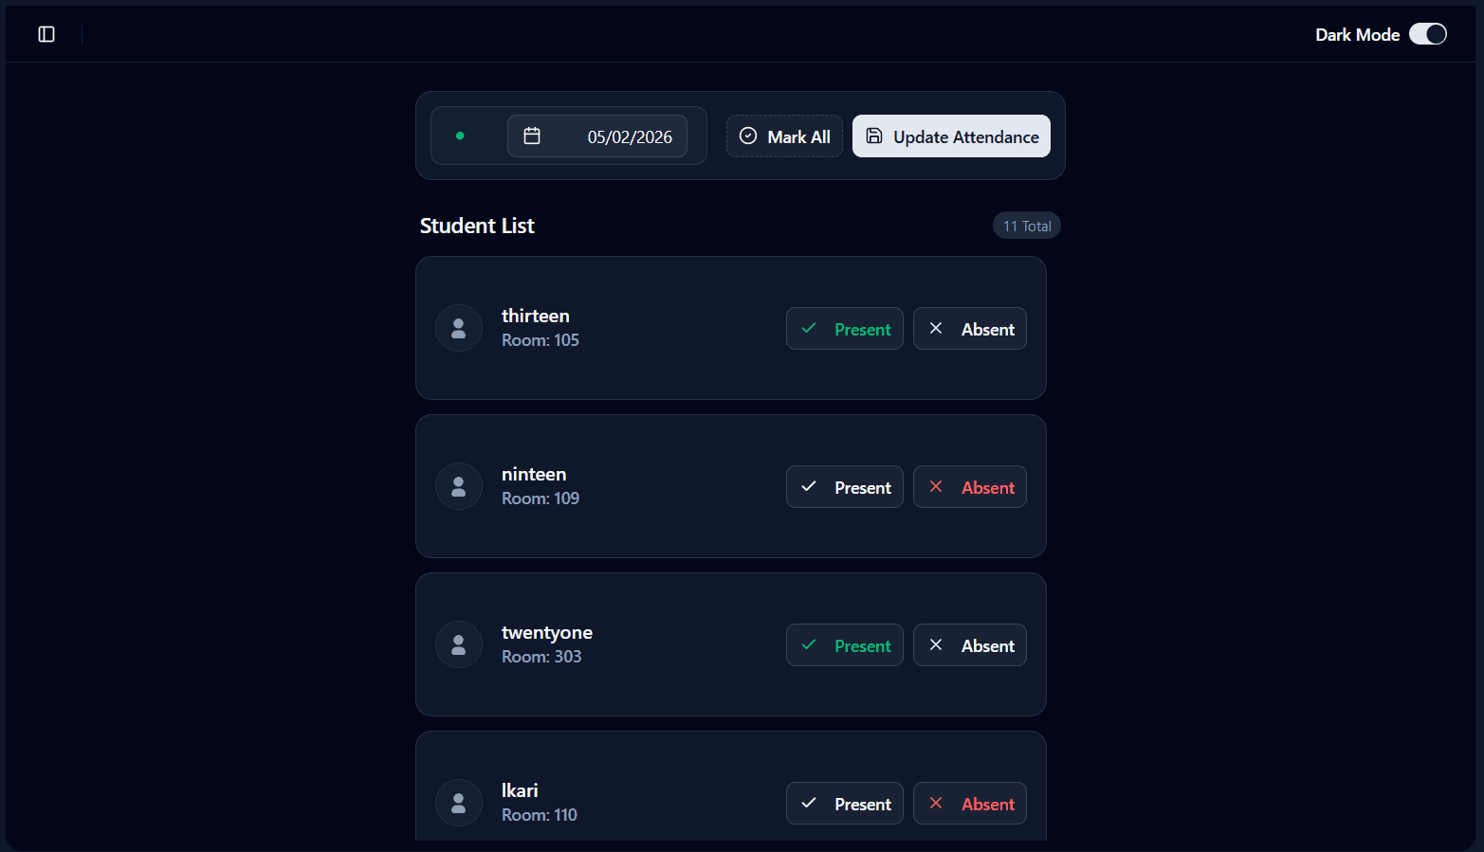1484x852 pixels.
Task: Set ninteen to Absent
Action: pyautogui.click(x=969, y=487)
